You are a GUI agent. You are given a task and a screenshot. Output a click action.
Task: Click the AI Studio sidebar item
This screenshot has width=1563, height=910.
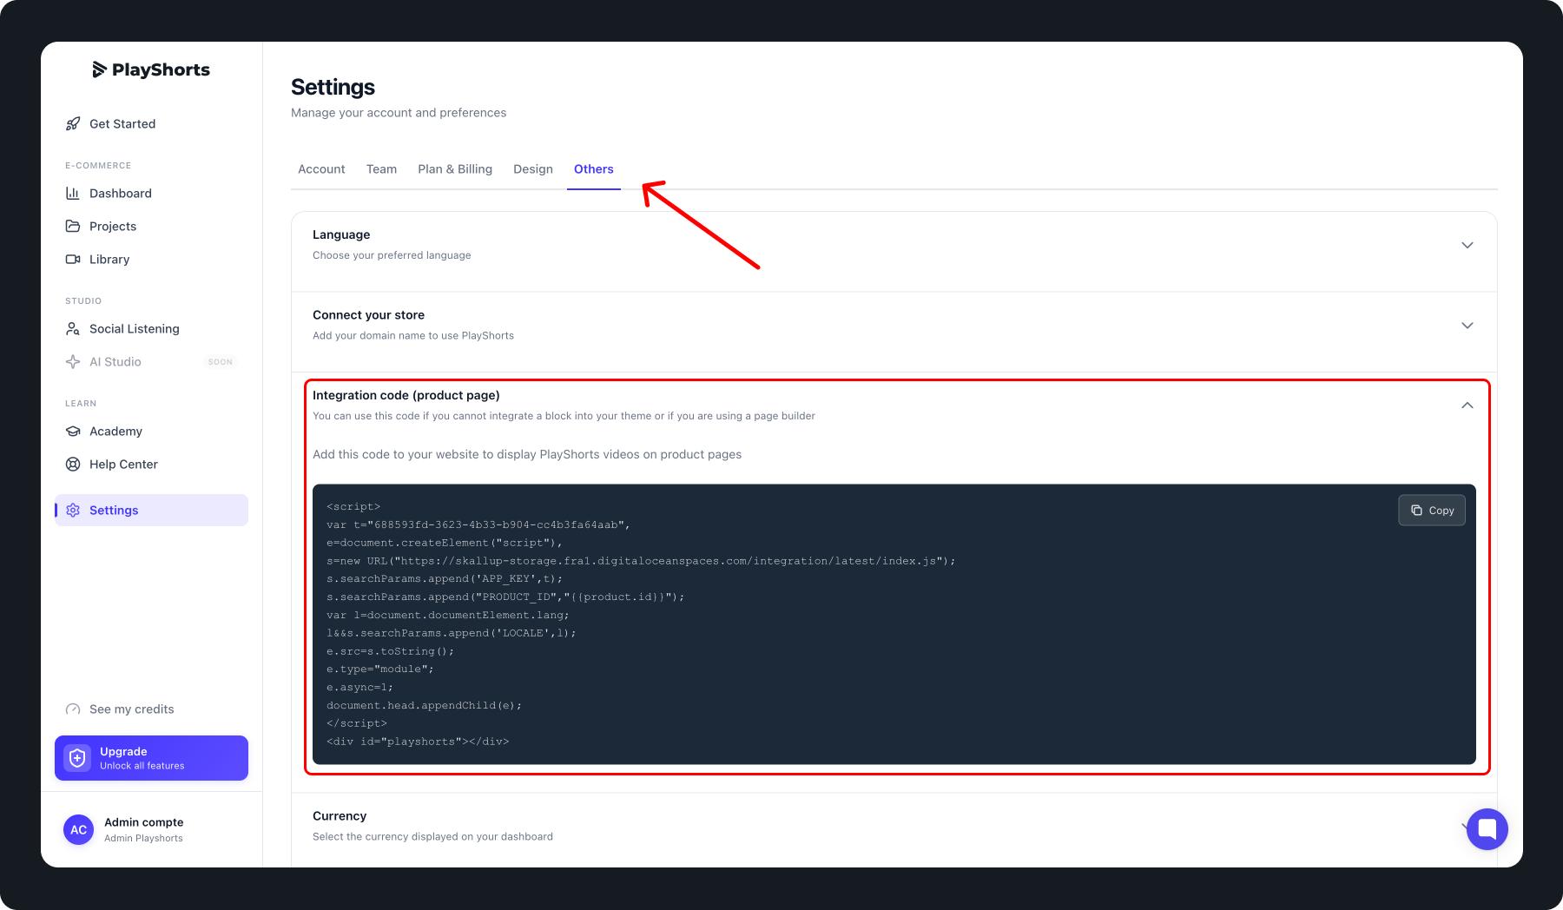[152, 361]
